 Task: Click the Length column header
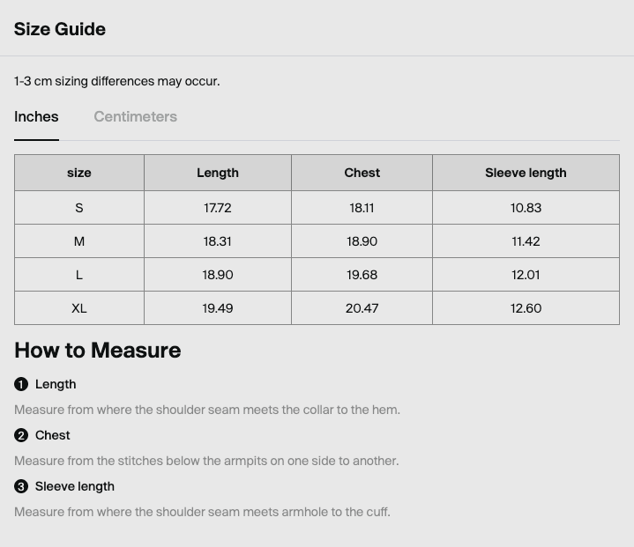click(218, 173)
